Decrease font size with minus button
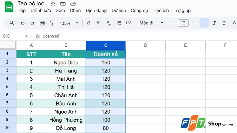Screen dimensions: 237x133 point(173,23)
